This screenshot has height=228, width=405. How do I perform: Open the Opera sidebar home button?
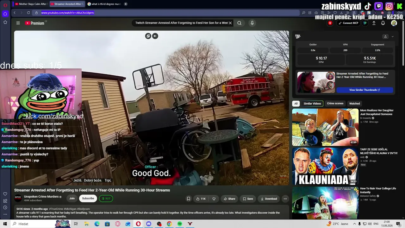click(x=5, y=14)
